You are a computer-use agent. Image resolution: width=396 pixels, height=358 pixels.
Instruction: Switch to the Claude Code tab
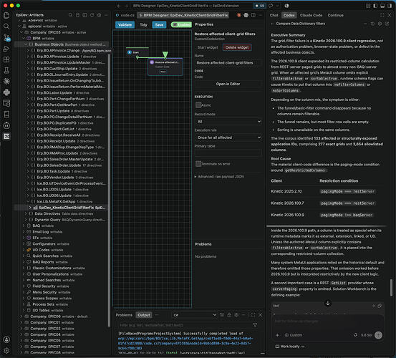click(311, 15)
